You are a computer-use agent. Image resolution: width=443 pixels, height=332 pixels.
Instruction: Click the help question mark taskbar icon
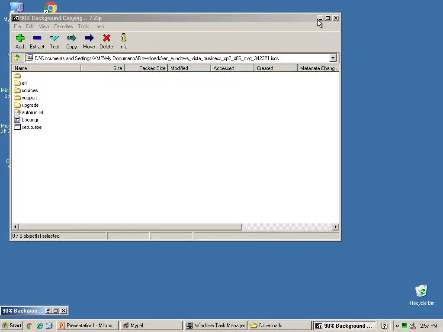384,326
